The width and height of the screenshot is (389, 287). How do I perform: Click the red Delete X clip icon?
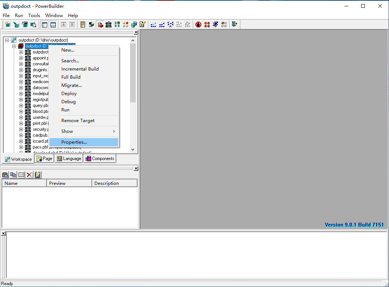(29, 175)
